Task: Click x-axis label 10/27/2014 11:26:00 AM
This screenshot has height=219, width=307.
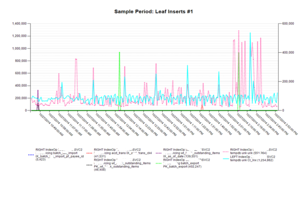Action: [89, 124]
